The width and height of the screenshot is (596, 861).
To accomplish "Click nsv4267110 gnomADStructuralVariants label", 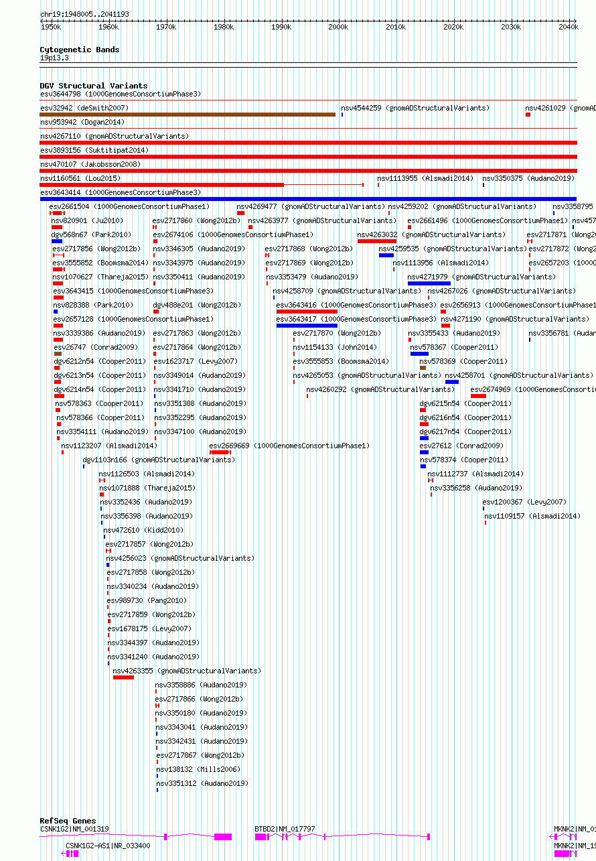I will tap(115, 136).
